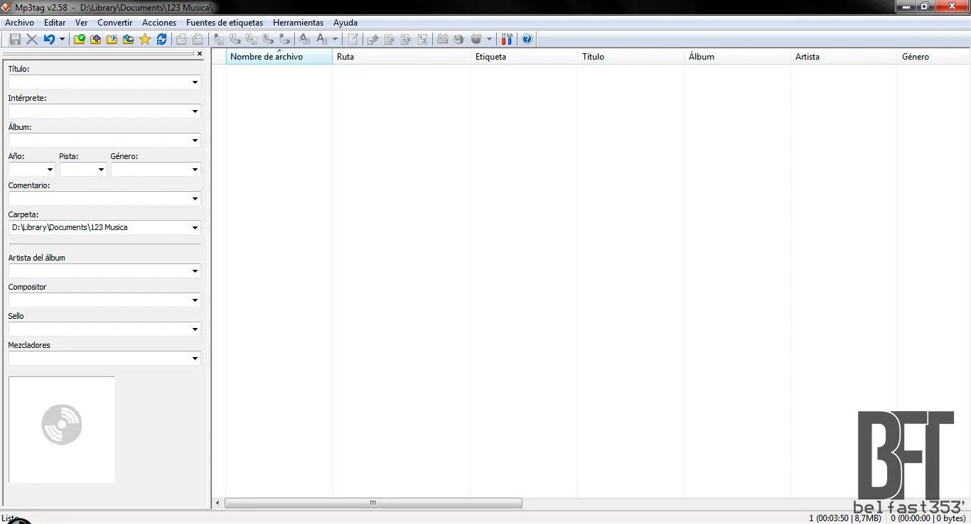Open the Ver menu

tap(82, 23)
